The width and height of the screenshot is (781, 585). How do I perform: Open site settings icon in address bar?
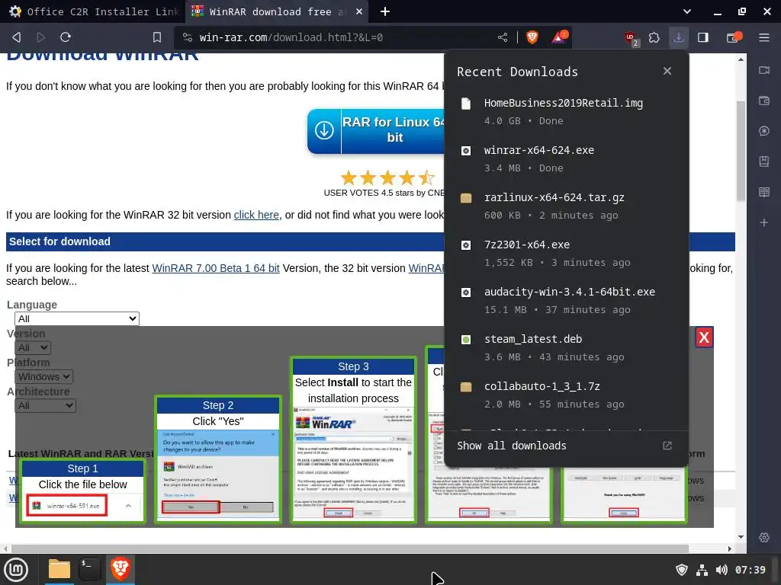[x=188, y=37]
